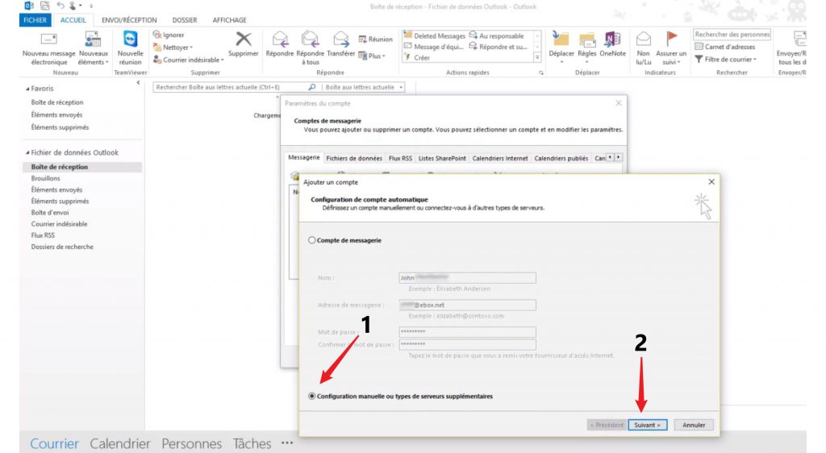Click OneNote icon

[x=612, y=39]
